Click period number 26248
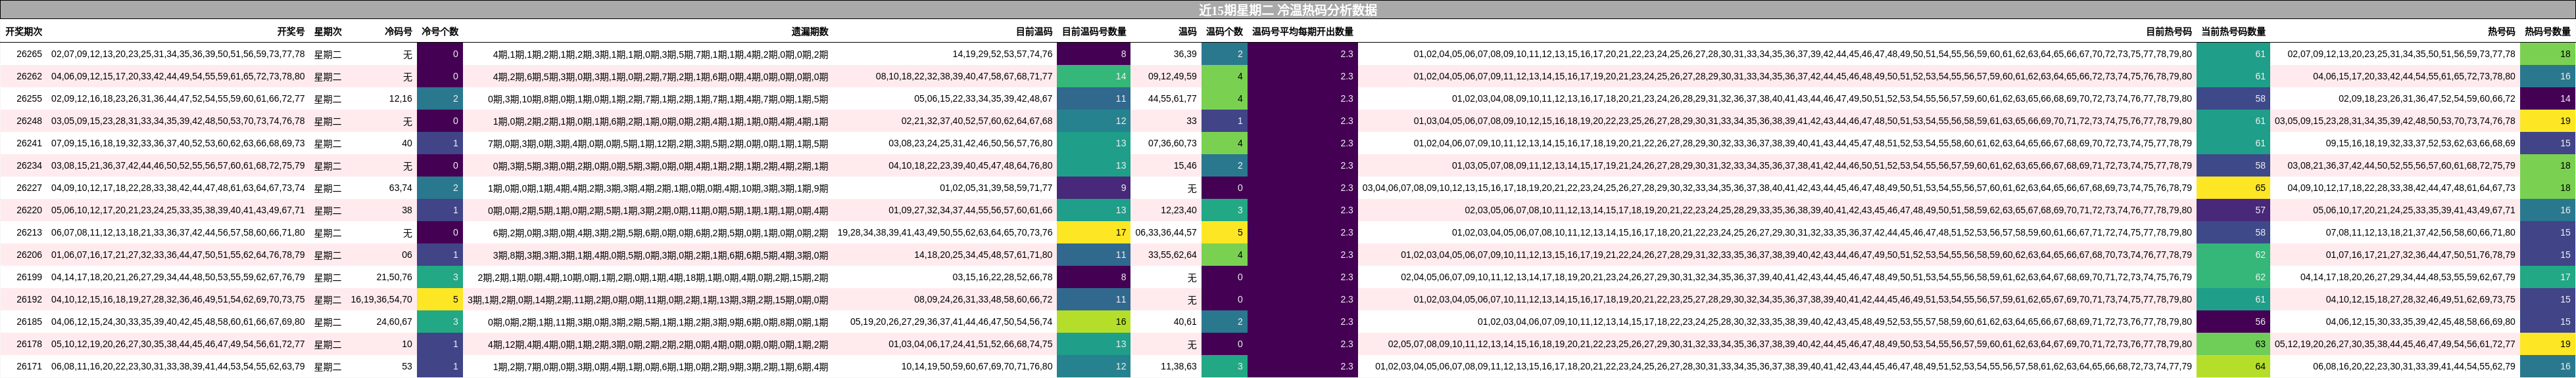The height and width of the screenshot is (378, 2576). coord(29,121)
